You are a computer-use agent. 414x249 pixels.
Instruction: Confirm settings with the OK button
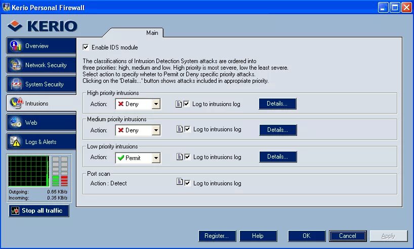pyautogui.click(x=307, y=236)
